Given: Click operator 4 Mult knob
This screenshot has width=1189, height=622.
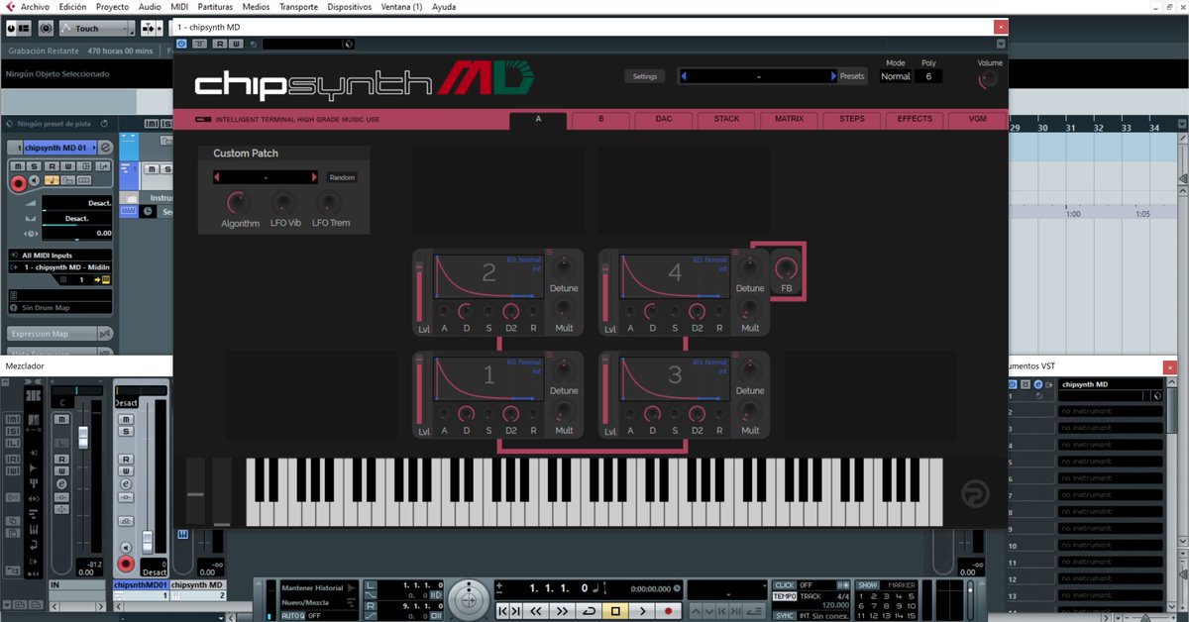Looking at the screenshot, I should (x=750, y=308).
